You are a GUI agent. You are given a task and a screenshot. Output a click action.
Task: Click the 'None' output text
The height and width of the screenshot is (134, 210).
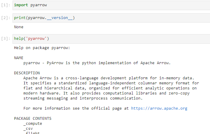(x=19, y=27)
